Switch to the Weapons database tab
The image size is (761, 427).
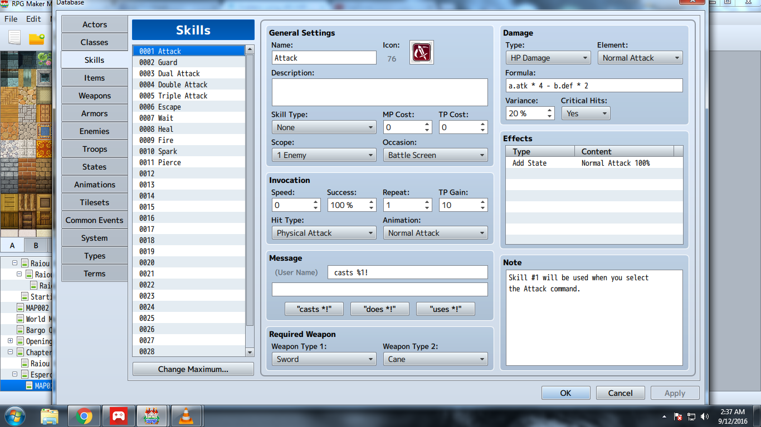coord(95,96)
